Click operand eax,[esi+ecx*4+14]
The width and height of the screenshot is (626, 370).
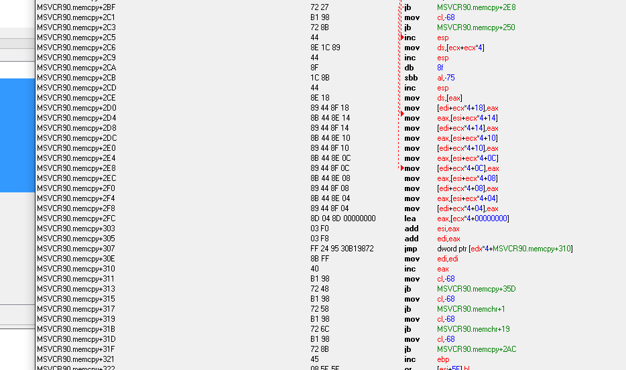coord(467,118)
